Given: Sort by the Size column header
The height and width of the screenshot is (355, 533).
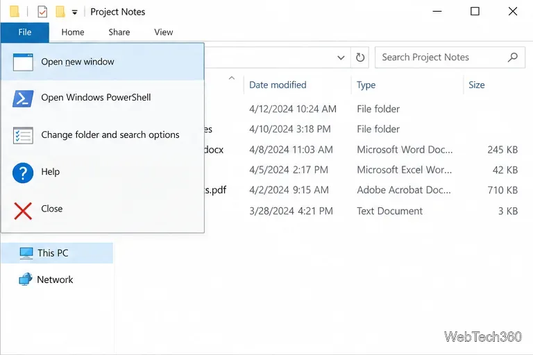Looking at the screenshot, I should point(477,85).
